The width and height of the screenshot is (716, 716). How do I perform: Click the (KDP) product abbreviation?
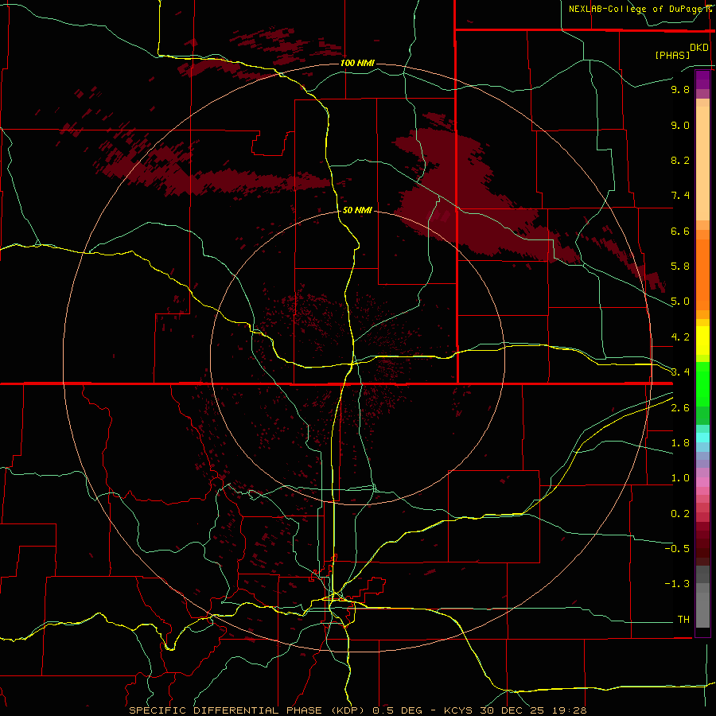[348, 710]
